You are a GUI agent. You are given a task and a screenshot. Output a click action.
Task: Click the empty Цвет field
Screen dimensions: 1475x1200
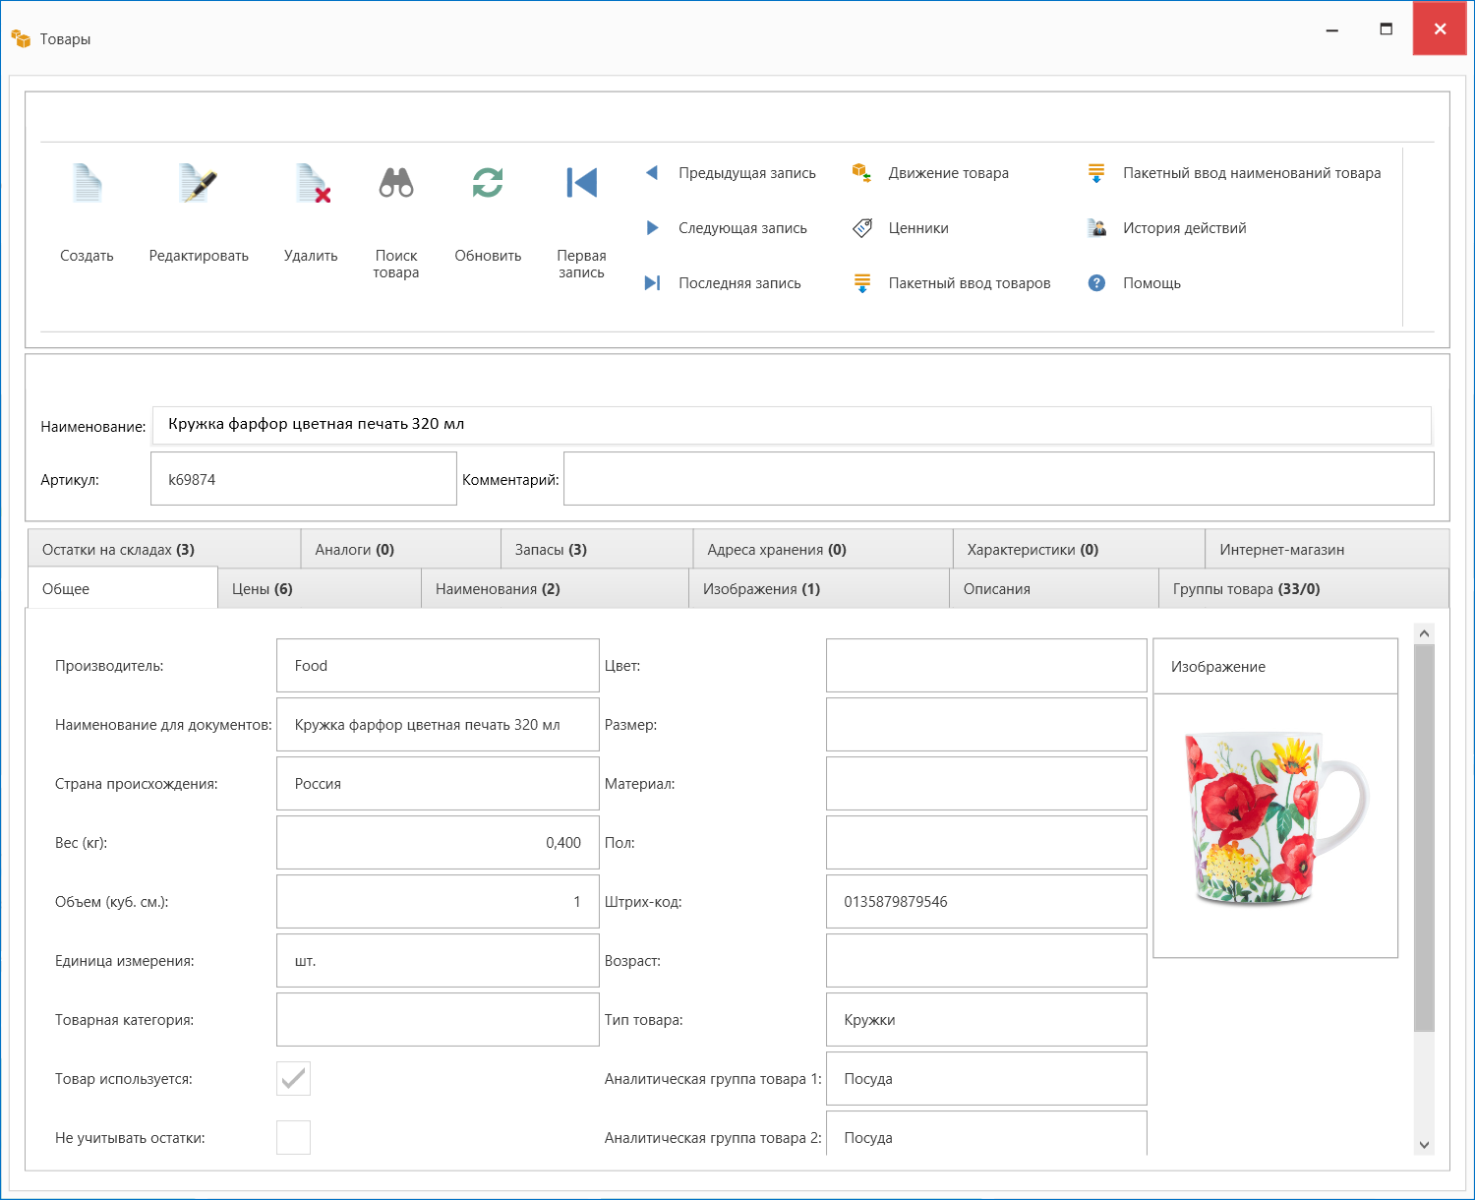coord(986,666)
